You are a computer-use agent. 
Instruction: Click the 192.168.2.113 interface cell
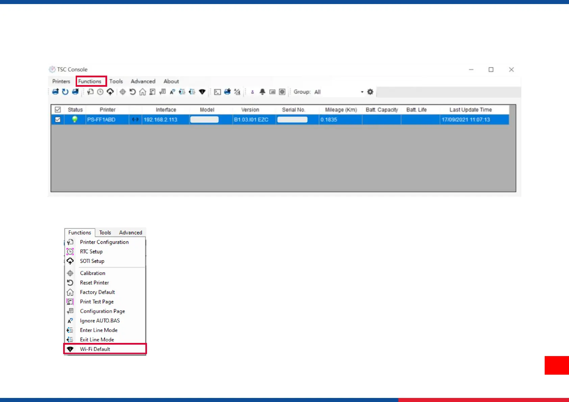pyautogui.click(x=166, y=119)
